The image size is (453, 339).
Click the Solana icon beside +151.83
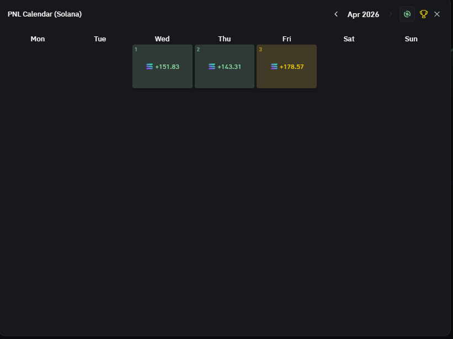[150, 67]
